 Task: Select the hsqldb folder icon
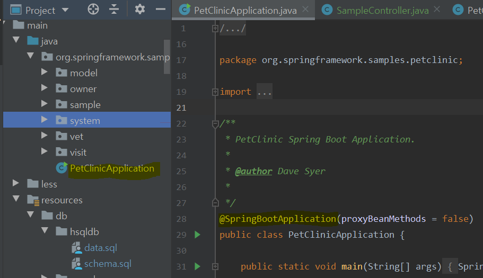[x=62, y=231]
